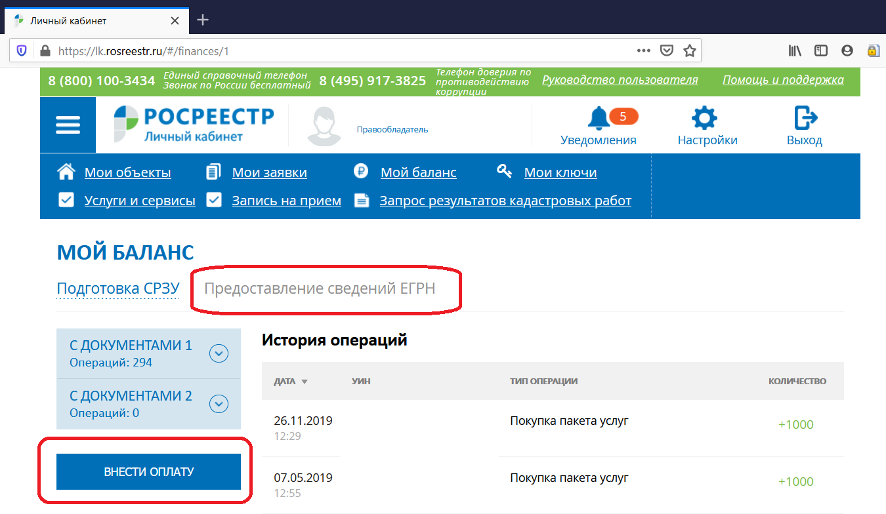Click the ruble icon for Мой баланс
This screenshot has width=886, height=514.
pos(362,172)
